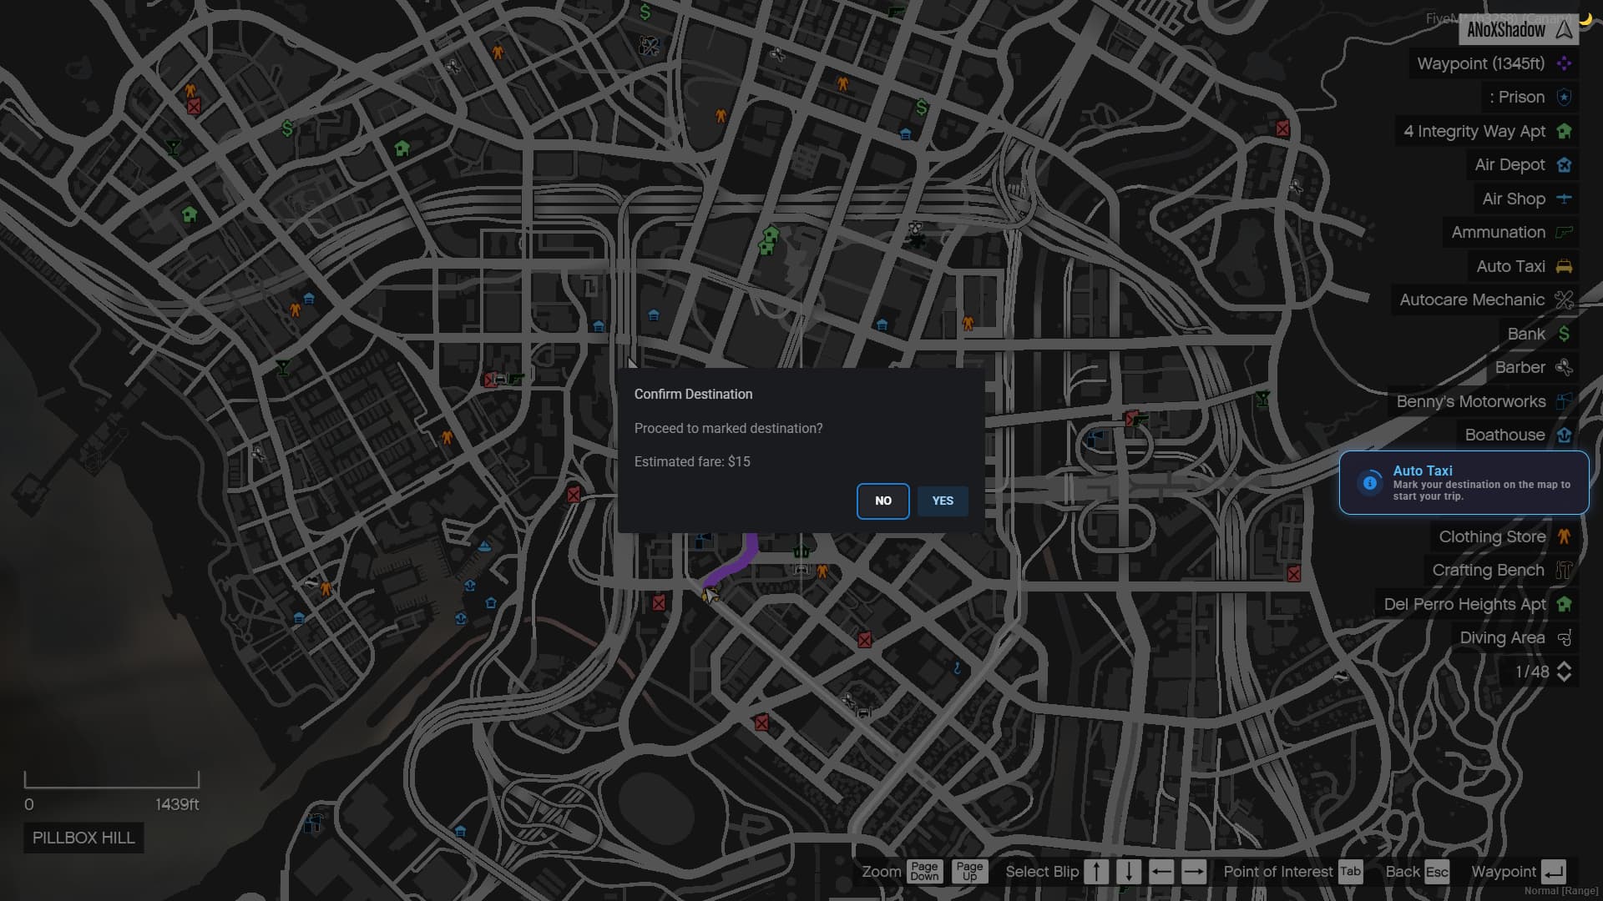Screen dimensions: 1603x901
Task: Click the Select Blip up arrow
Action: click(1096, 871)
